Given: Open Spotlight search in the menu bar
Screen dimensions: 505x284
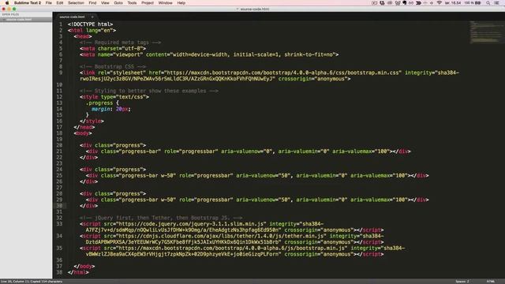Looking at the screenshot, I should pyautogui.click(x=488, y=3).
